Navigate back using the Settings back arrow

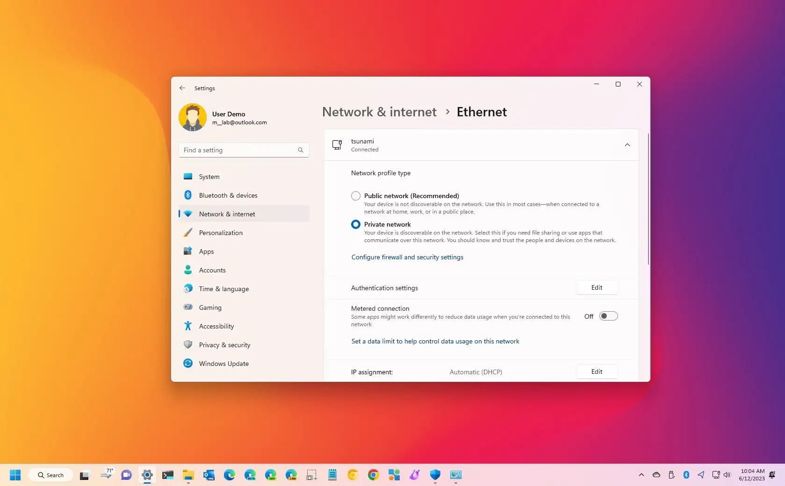[x=182, y=88]
